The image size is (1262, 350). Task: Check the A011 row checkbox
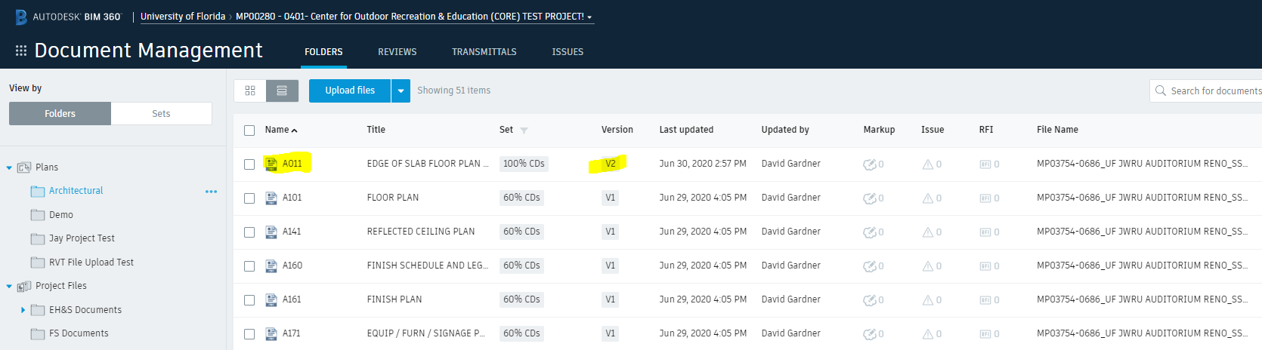249,164
